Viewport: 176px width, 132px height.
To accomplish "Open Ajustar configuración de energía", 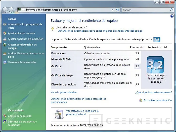I will (22, 46).
